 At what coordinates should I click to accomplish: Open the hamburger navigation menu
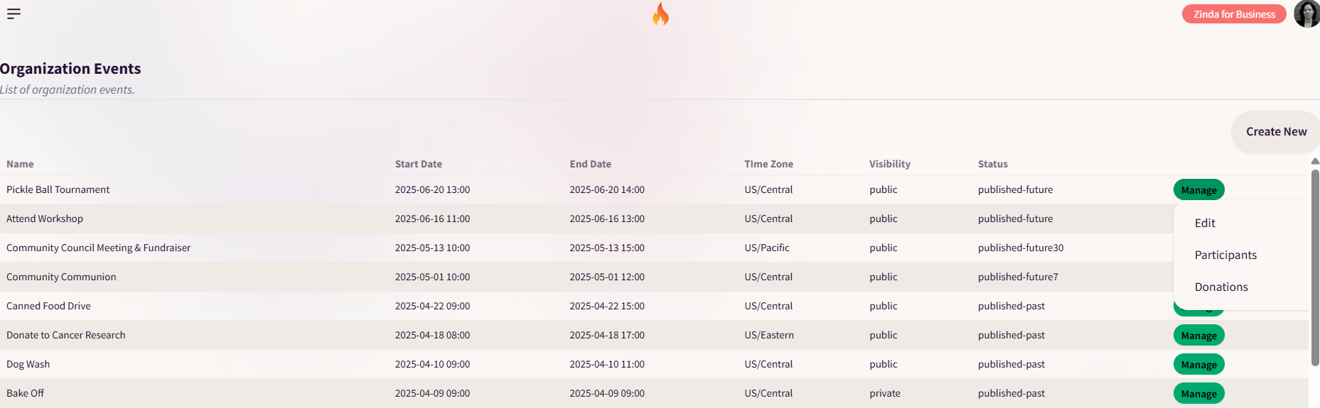tap(14, 13)
